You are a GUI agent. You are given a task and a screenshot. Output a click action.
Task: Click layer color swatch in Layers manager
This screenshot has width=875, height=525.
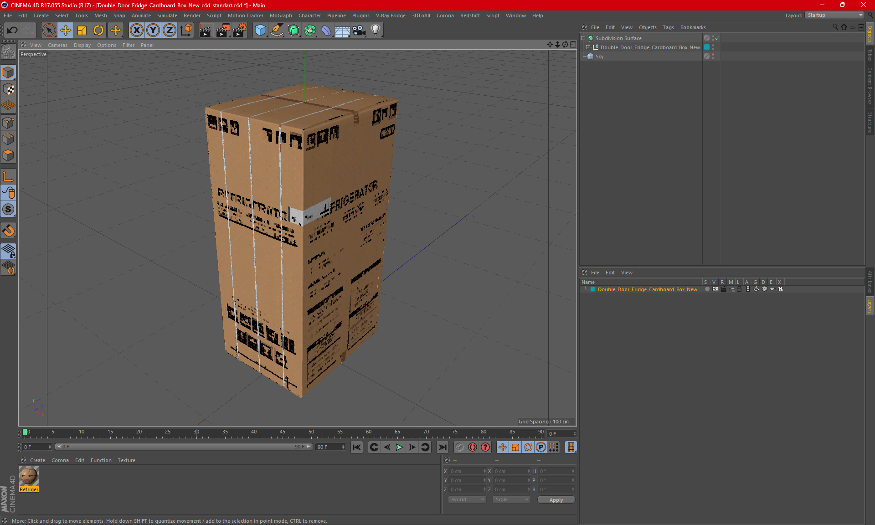click(x=593, y=289)
